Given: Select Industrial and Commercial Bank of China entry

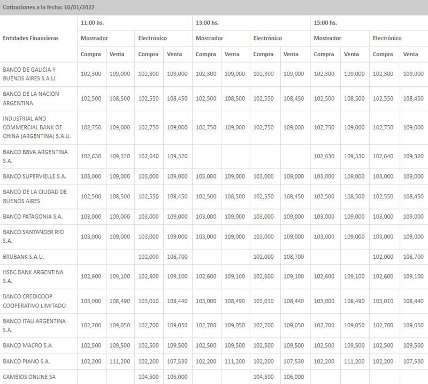Looking at the screenshot, I should (33, 127).
